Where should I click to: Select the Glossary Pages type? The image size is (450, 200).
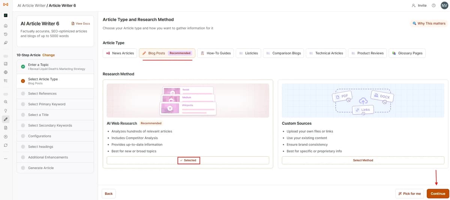407,53
